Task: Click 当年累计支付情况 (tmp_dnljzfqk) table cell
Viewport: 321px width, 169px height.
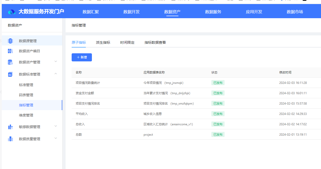Action: 167,93
